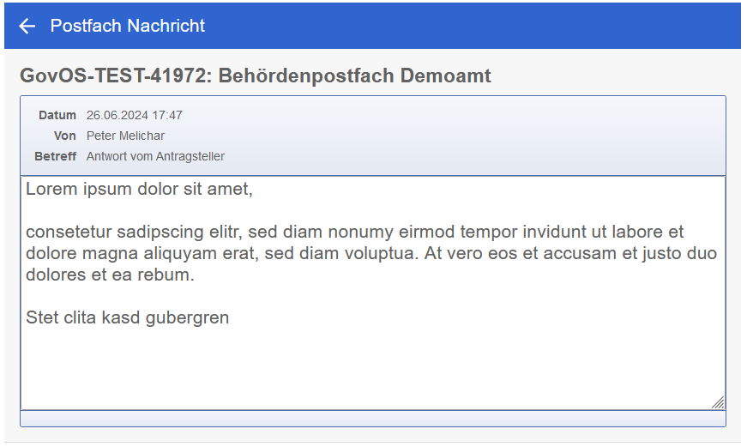
Task: Click the 'Postfach Nachricht' header title
Action: (128, 26)
